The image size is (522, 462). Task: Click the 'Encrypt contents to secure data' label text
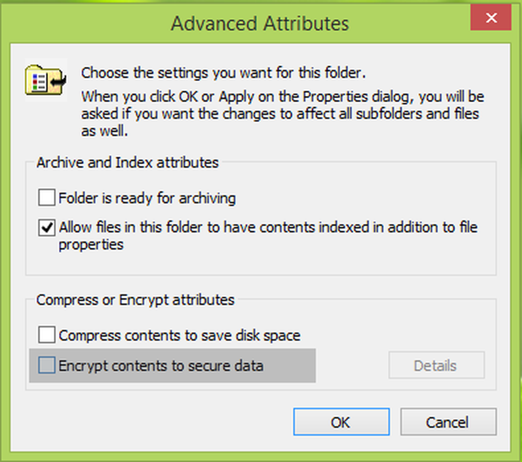(x=161, y=366)
